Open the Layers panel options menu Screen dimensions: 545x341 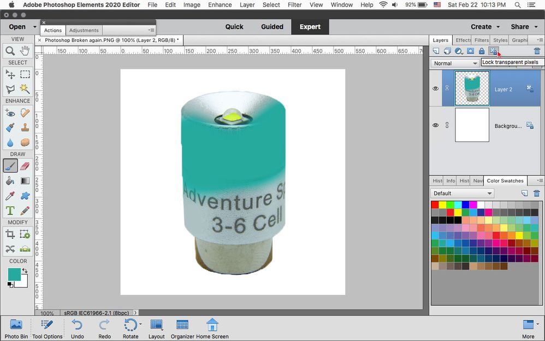pyautogui.click(x=540, y=40)
